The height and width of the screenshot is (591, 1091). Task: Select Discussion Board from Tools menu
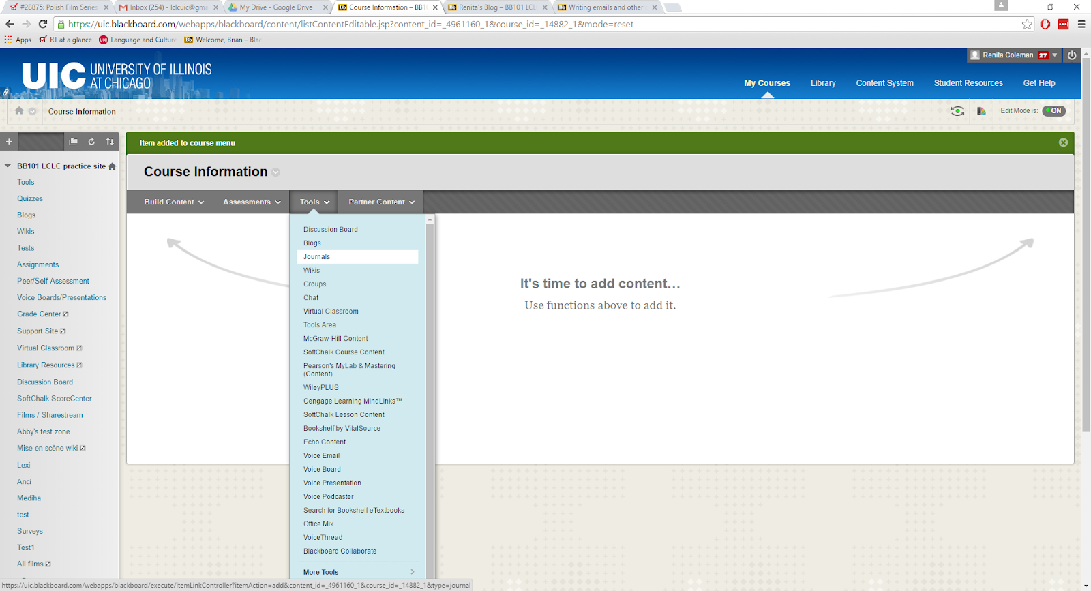[x=331, y=230]
